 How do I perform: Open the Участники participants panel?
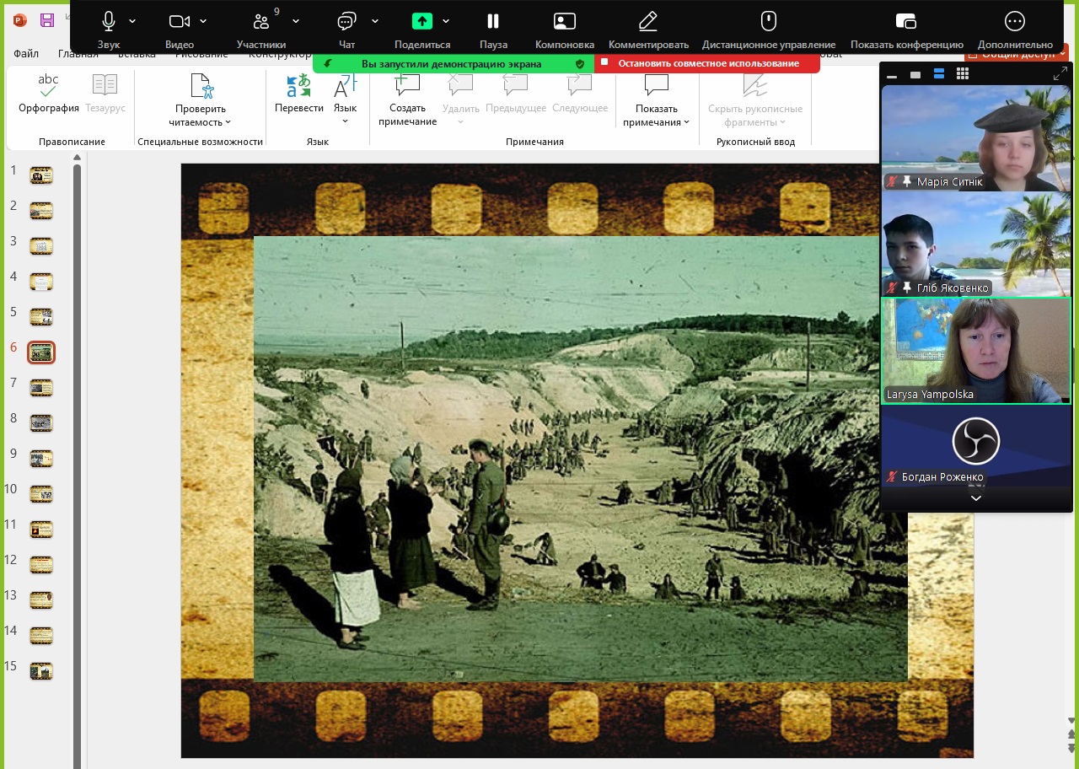pos(261,23)
